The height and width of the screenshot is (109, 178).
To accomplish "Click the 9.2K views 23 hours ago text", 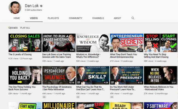I will click(20, 59).
